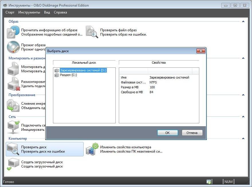Click the check image file magnifier icon
252x187 pixels.
(92, 32)
